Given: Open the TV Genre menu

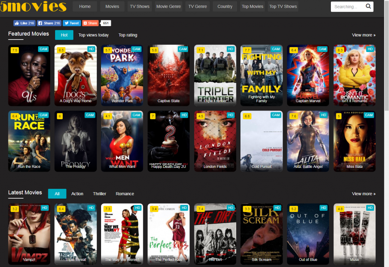Looking at the screenshot, I should [x=198, y=6].
